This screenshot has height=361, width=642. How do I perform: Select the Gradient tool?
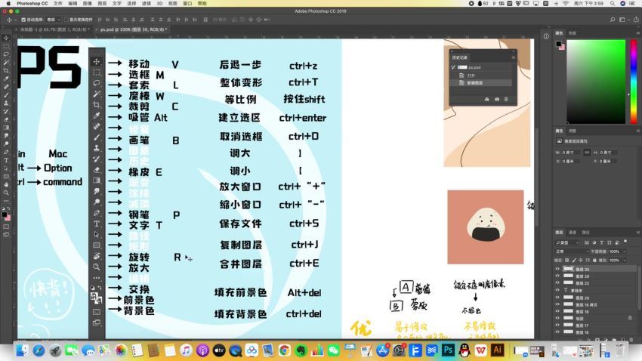click(x=6, y=128)
